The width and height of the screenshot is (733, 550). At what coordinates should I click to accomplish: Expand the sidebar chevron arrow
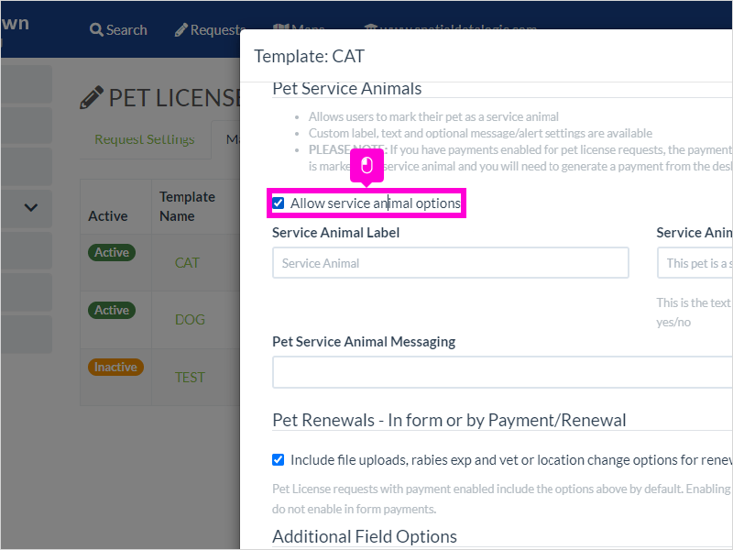(31, 207)
